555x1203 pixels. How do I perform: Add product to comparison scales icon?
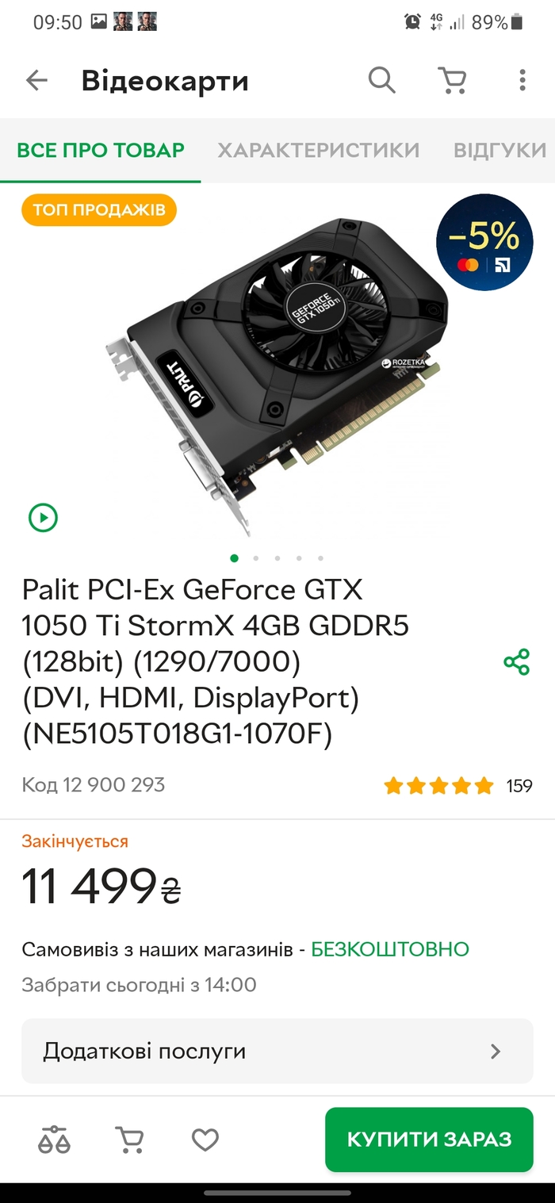click(x=55, y=1140)
